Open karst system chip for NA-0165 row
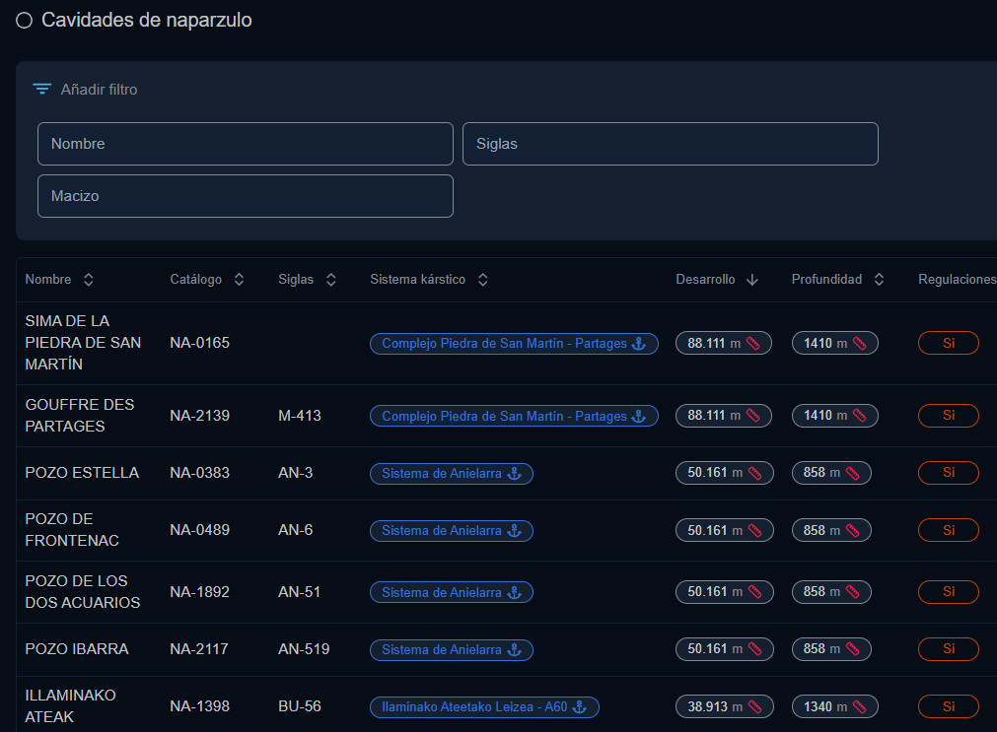Screen dimensions: 997x732 coord(514,344)
